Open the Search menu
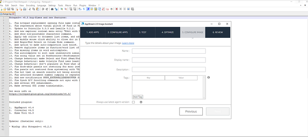The height and width of the screenshot is (137, 308). [14, 6]
